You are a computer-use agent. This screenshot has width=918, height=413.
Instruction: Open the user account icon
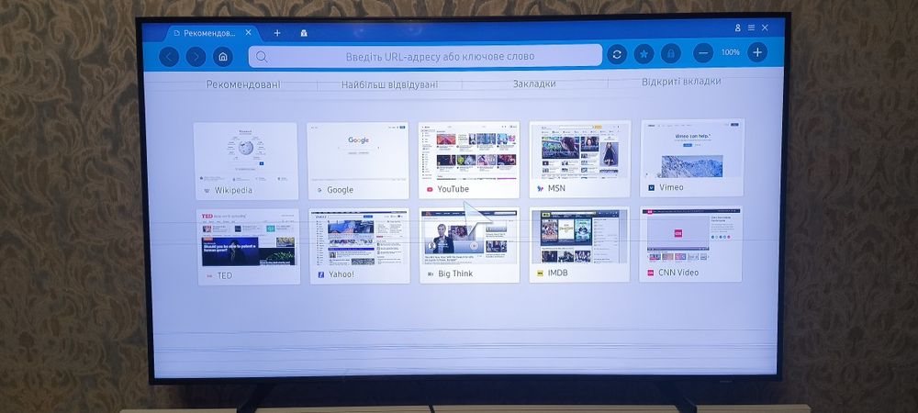[x=738, y=28]
